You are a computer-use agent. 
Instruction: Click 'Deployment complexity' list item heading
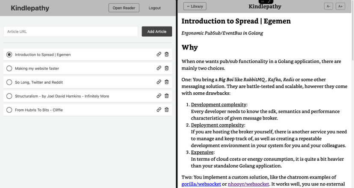218,125
